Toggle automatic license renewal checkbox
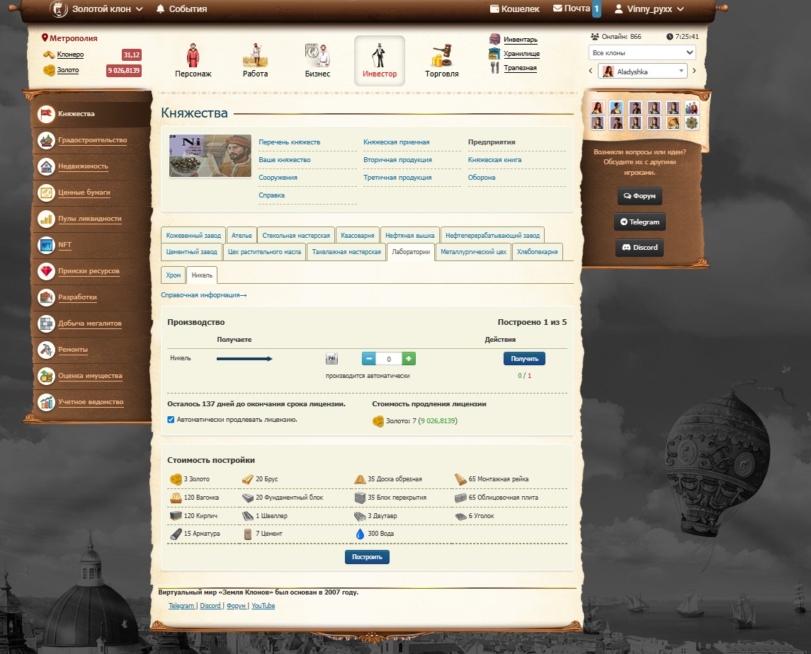 [171, 420]
